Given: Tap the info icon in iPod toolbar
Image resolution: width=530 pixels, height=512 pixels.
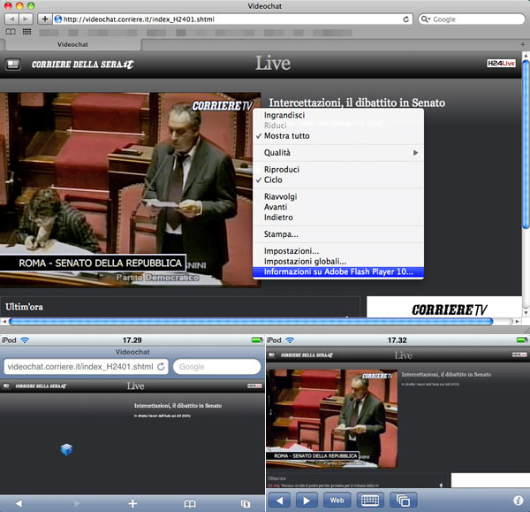Looking at the screenshot, I should coord(518,501).
